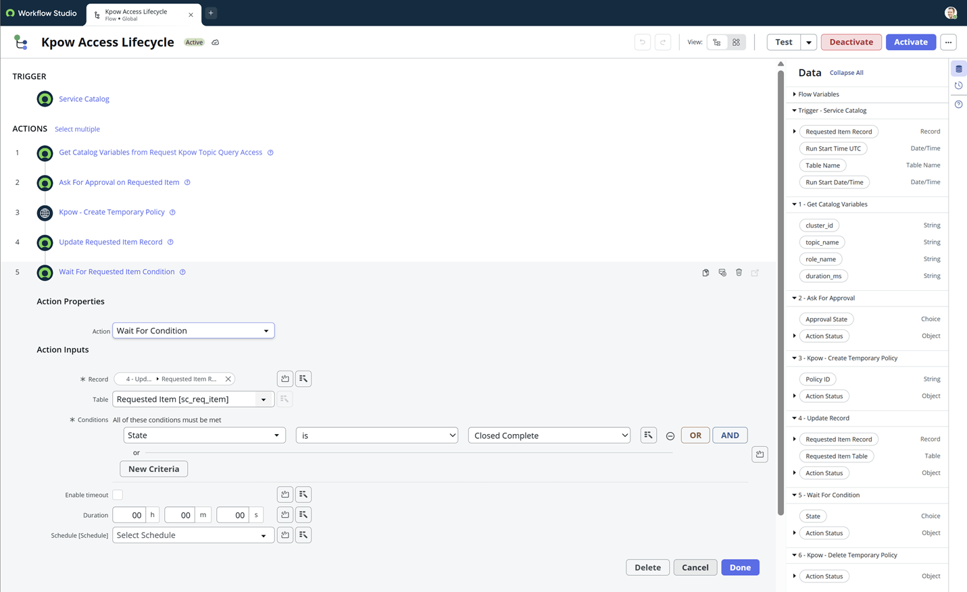Click the Service Catalog trigger icon
Viewport: 967px width, 592px height.
(x=45, y=99)
